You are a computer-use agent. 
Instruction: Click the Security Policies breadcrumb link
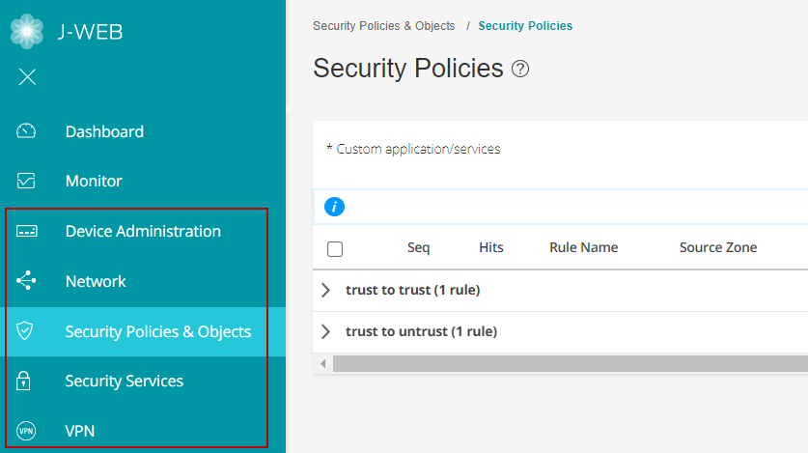click(525, 26)
